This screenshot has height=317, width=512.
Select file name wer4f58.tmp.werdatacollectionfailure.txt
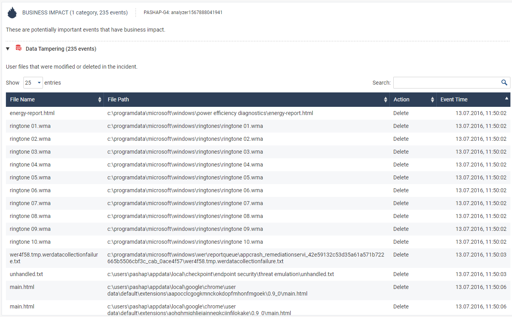coord(54,258)
